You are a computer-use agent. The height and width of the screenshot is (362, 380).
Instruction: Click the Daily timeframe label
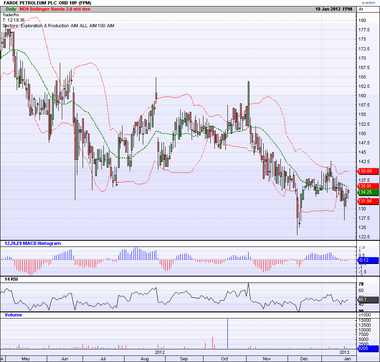(11, 9)
